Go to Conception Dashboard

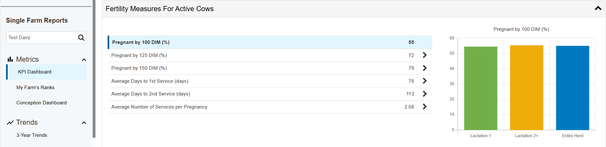[42, 103]
